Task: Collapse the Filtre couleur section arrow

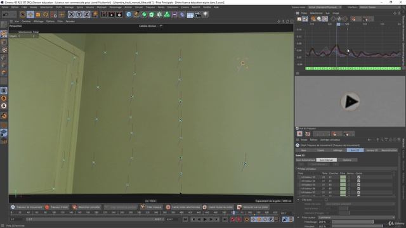Action: point(298,217)
